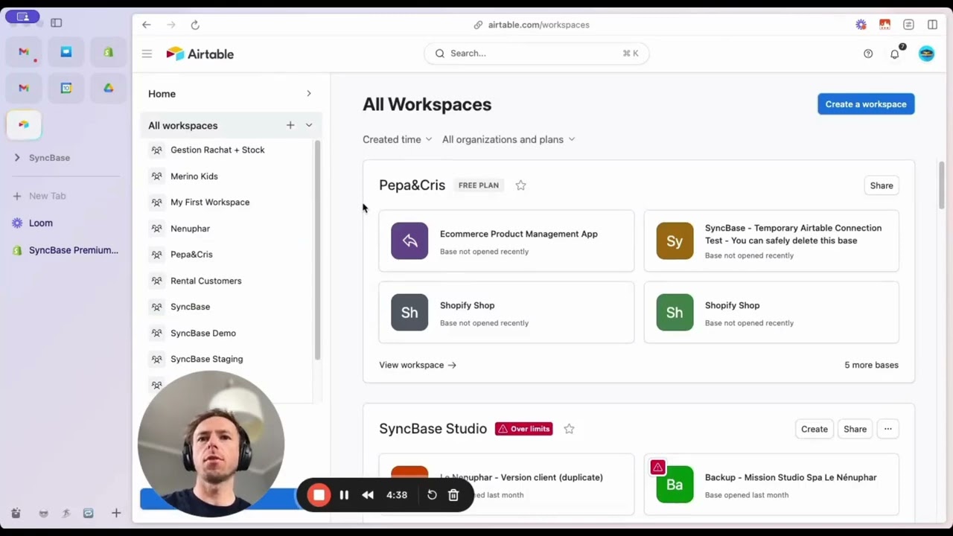Share the SyncBase Studio workspace
The height and width of the screenshot is (536, 953).
click(855, 429)
